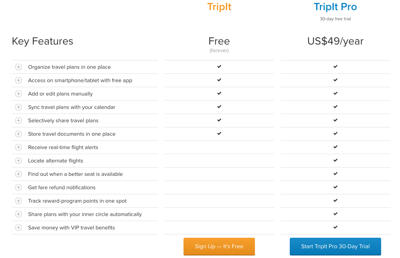Screen dimensions: 400x258
Task: Click plus icon next to Sync travel plans
Action: tap(18, 107)
